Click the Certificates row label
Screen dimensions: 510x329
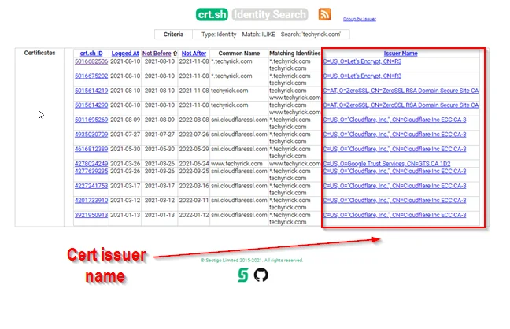(x=39, y=53)
